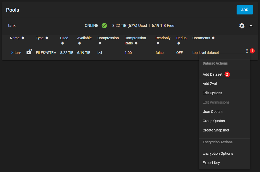
Task: Select Add Zvol menu entry
Action: click(210, 84)
